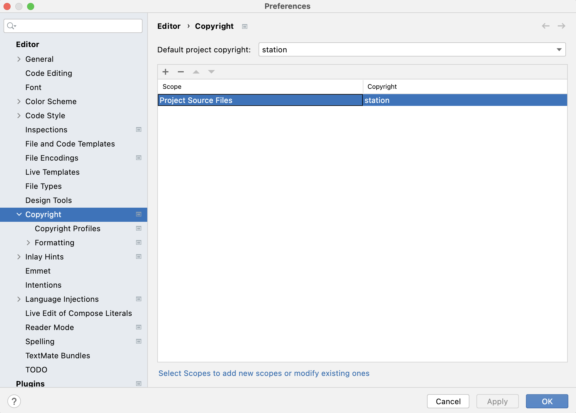
Task: Collapse the Copyright tree node
Action: click(19, 214)
